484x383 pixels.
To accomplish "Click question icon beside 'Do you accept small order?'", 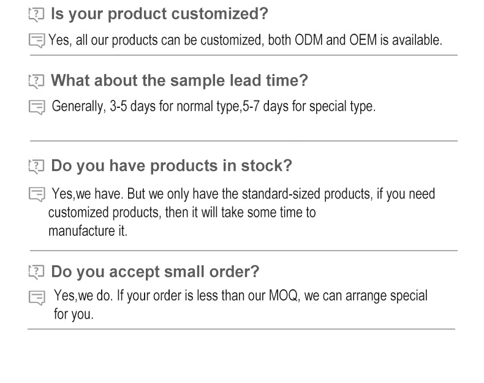I will pos(37,271).
